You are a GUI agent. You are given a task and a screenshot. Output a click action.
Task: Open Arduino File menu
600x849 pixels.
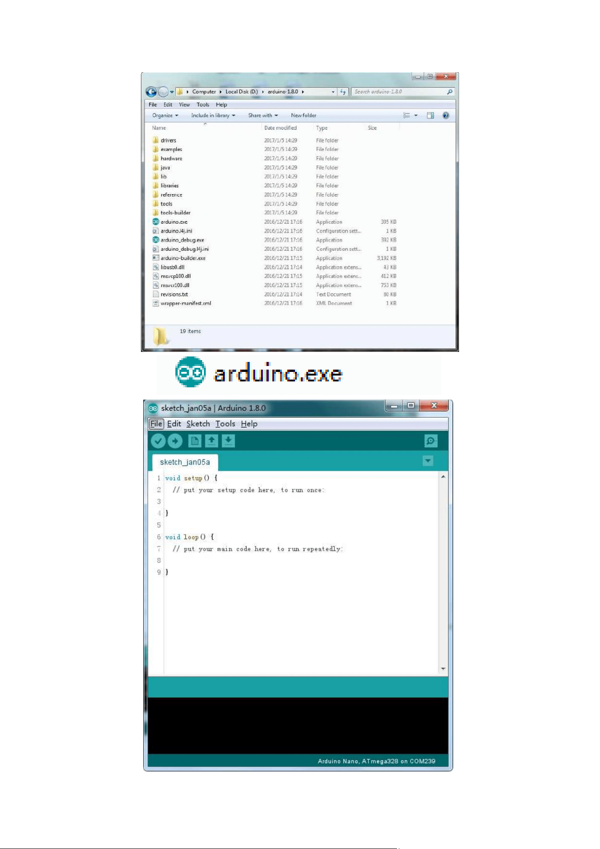156,424
